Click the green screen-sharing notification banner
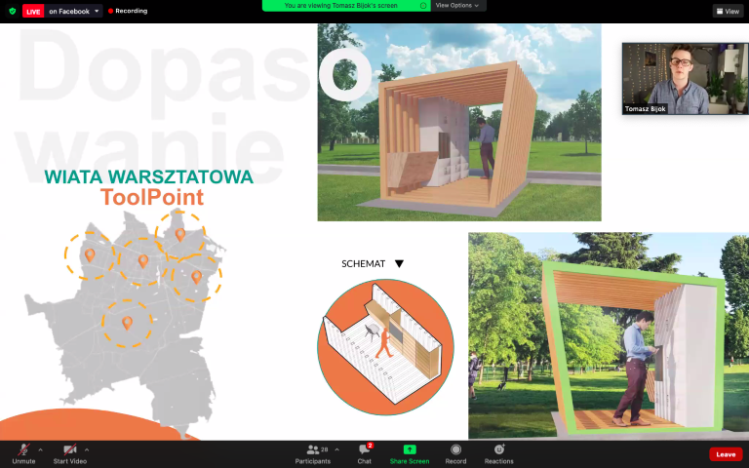 (x=346, y=5)
